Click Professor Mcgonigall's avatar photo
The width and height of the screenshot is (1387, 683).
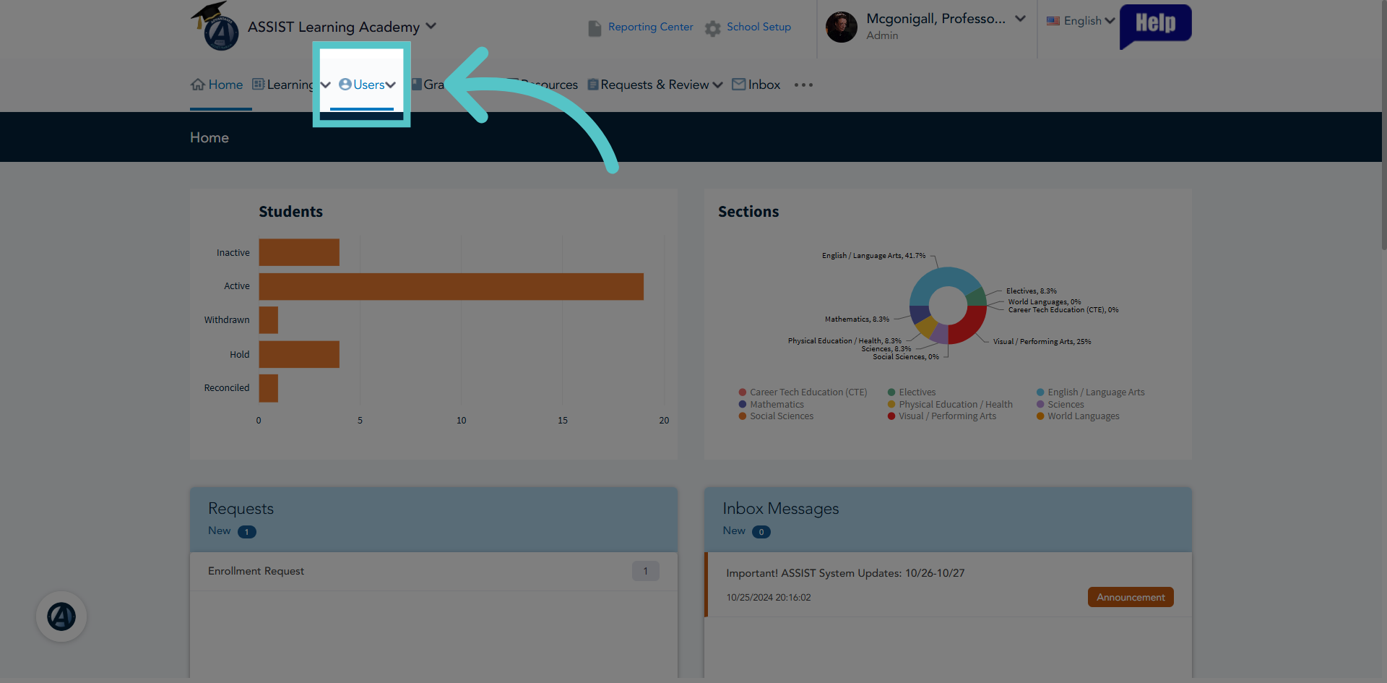[842, 27]
